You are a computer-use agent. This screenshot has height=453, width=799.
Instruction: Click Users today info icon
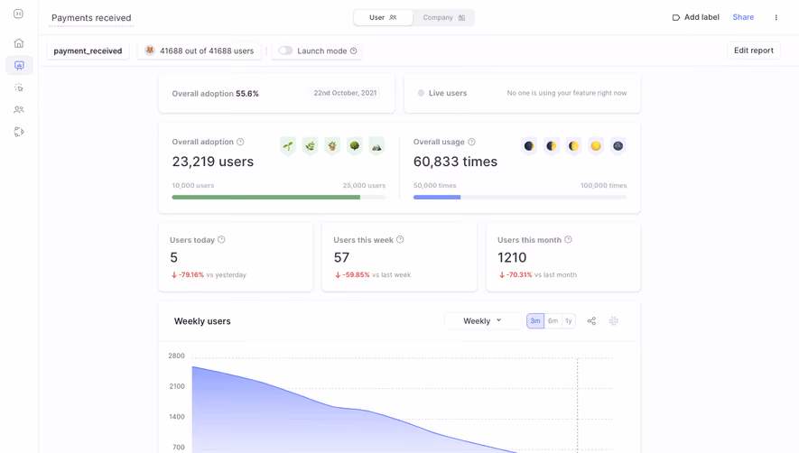[221, 239]
